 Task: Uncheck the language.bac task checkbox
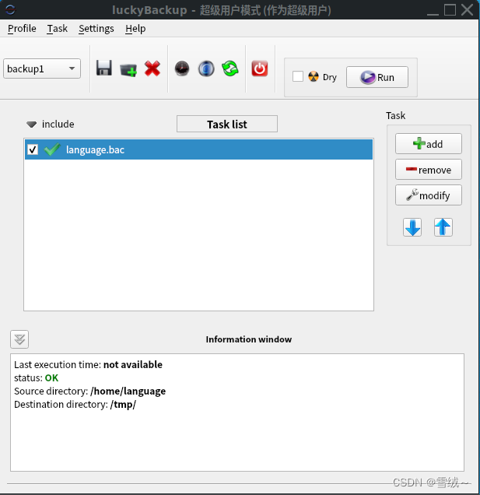pos(33,149)
